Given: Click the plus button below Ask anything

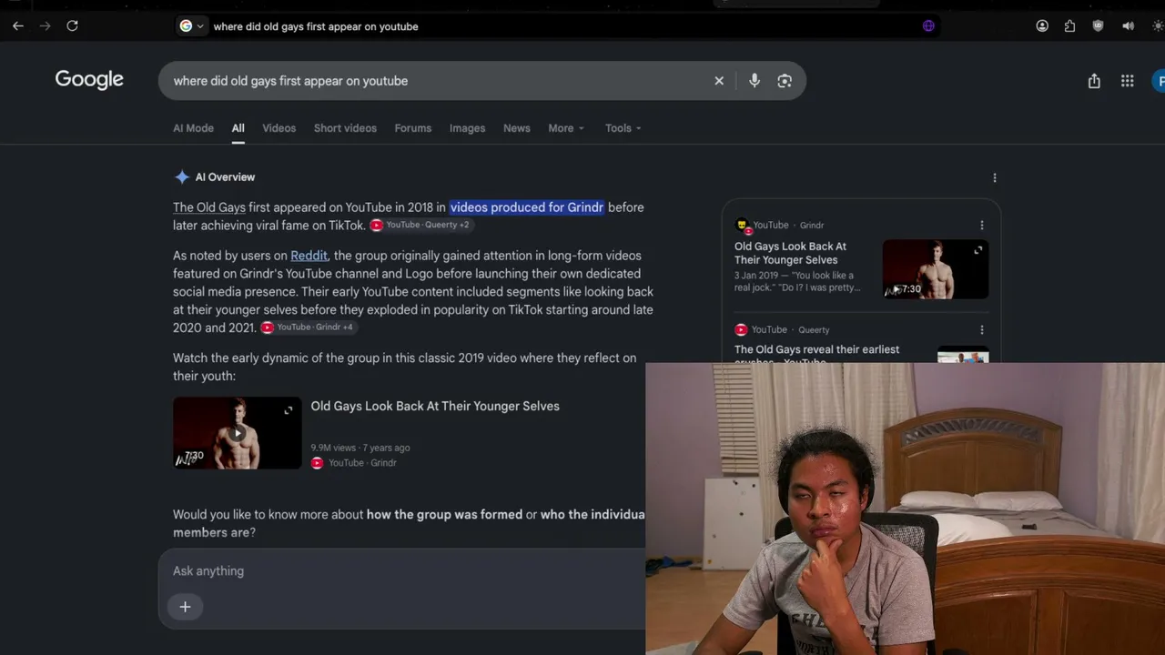Looking at the screenshot, I should (185, 607).
